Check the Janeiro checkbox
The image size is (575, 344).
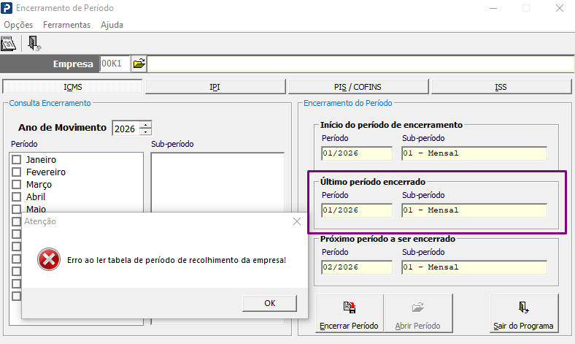click(x=17, y=160)
